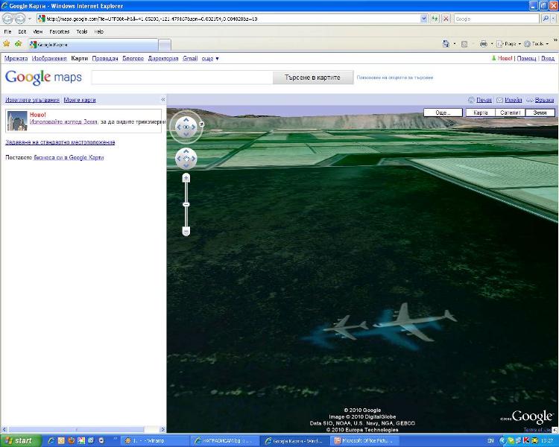Open the Tools menu in menu bar
The height and width of the screenshot is (447, 559).
point(81,32)
